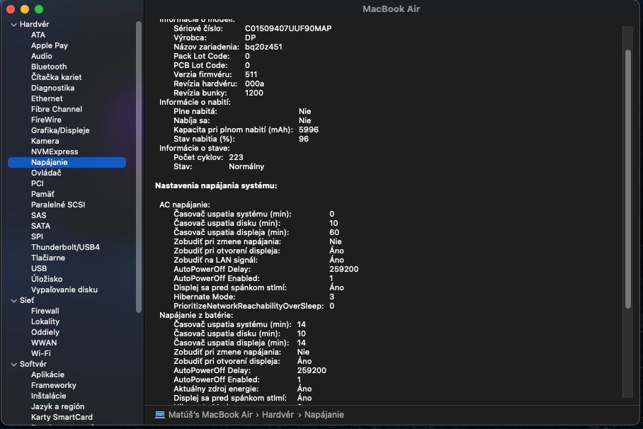Select NVMExpress in the sidebar
This screenshot has height=429, width=643.
55,151
